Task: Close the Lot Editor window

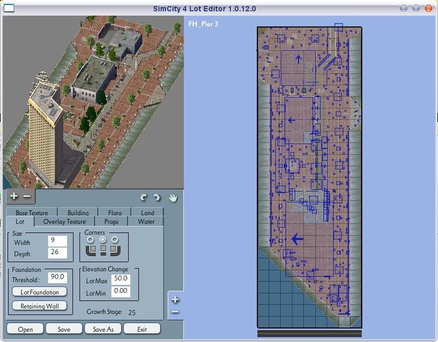Action: [x=428, y=9]
